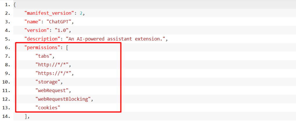Select the "tabs" permission entry
This screenshot has height=121, width=296.
click(x=44, y=56)
